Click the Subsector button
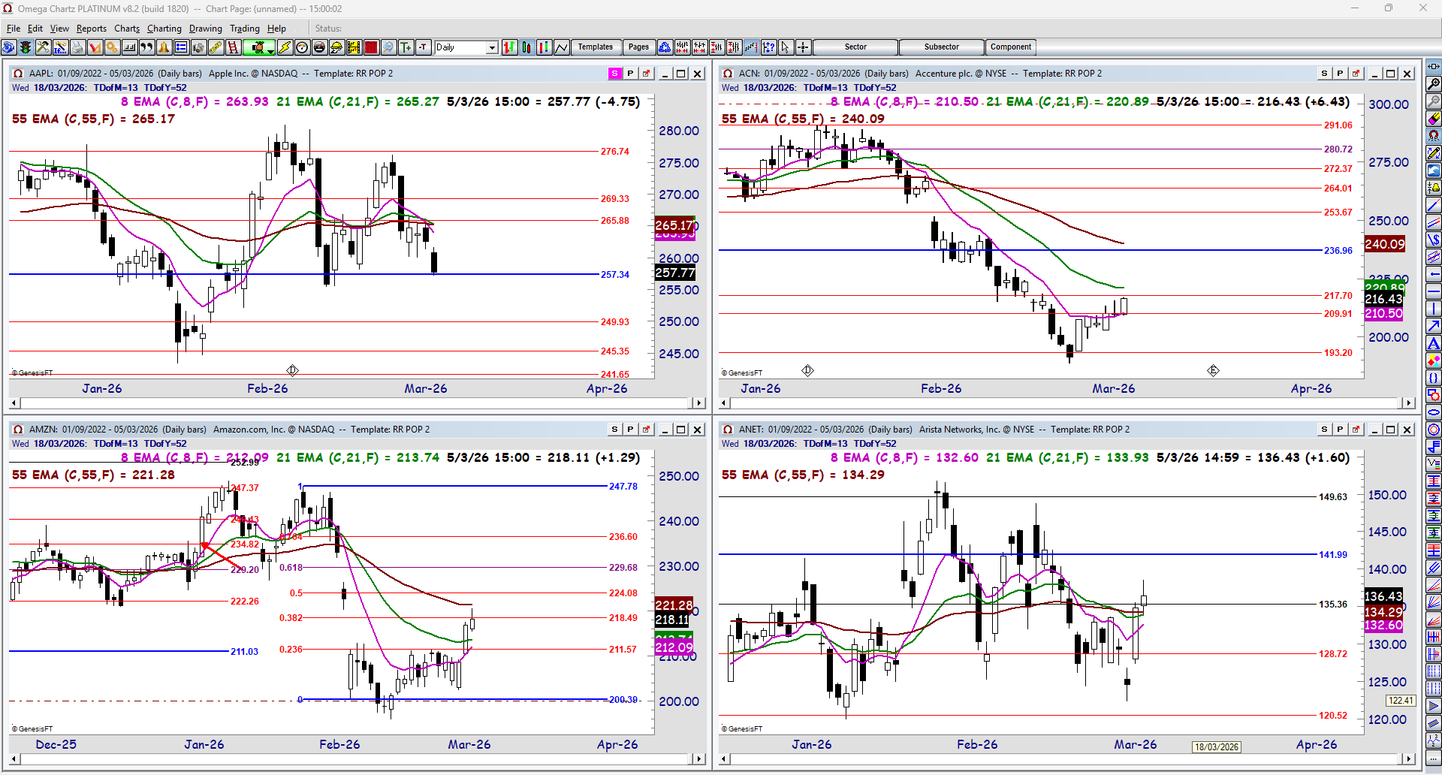Image resolution: width=1442 pixels, height=775 pixels. coord(942,47)
